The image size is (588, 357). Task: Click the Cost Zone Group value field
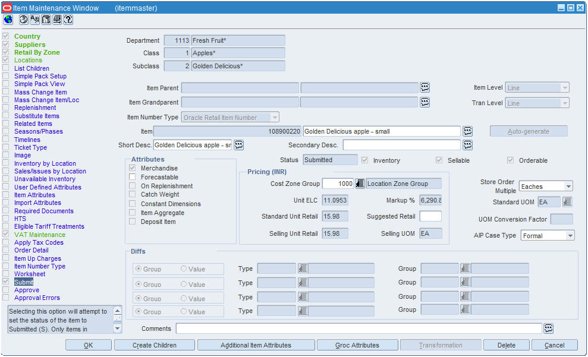pyautogui.click(x=338, y=184)
